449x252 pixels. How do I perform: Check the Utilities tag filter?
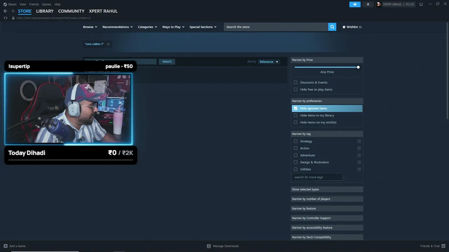[x=296, y=169]
